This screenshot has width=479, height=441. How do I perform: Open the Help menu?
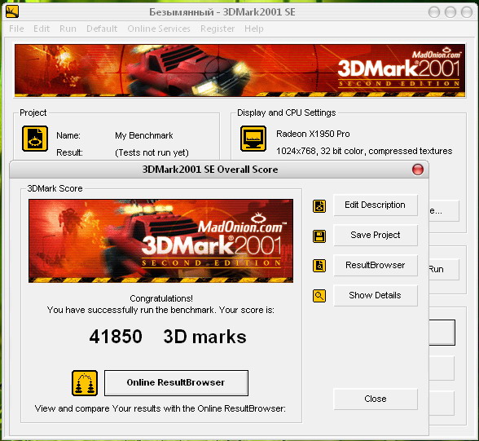pyautogui.click(x=254, y=29)
